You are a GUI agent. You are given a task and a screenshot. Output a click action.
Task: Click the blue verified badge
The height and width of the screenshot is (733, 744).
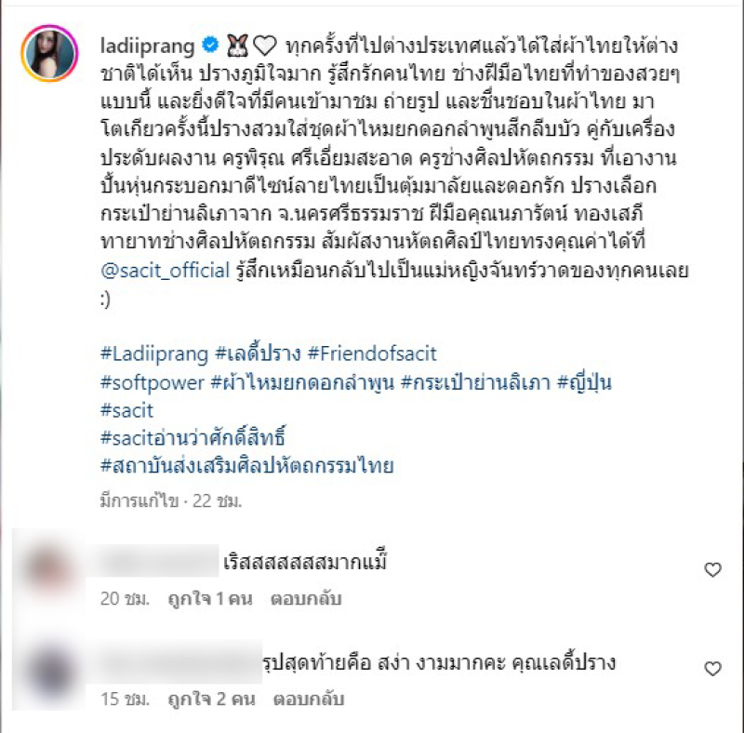pyautogui.click(x=210, y=45)
